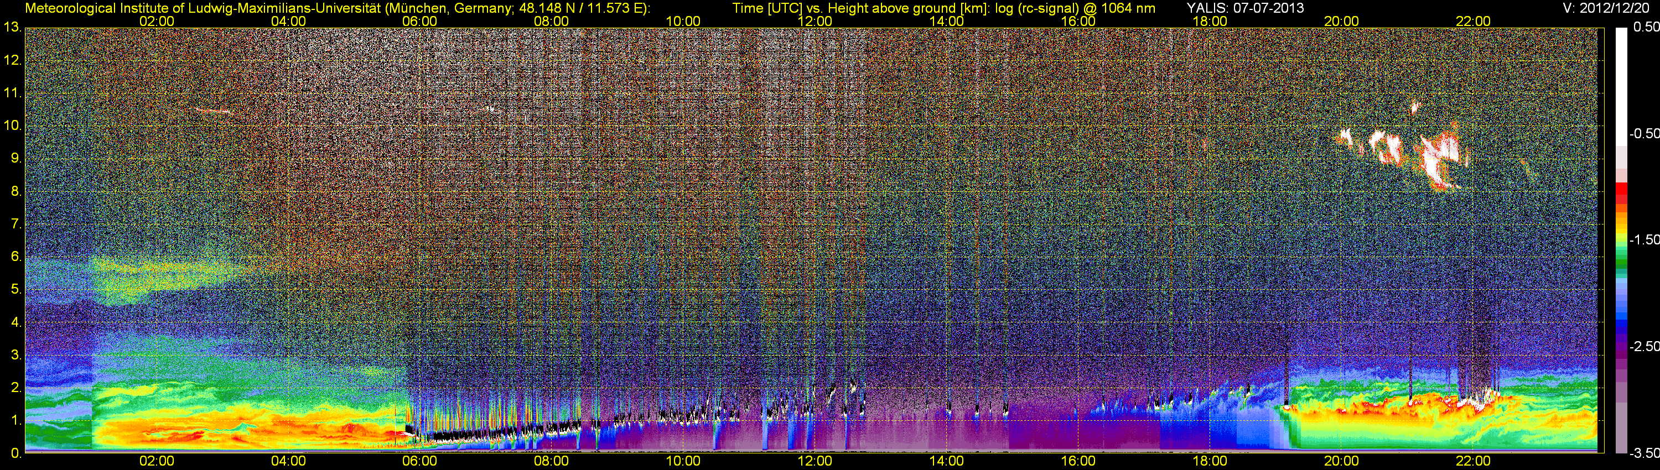Click the 13 km height axis label
1660x470 pixels.
tap(12, 28)
